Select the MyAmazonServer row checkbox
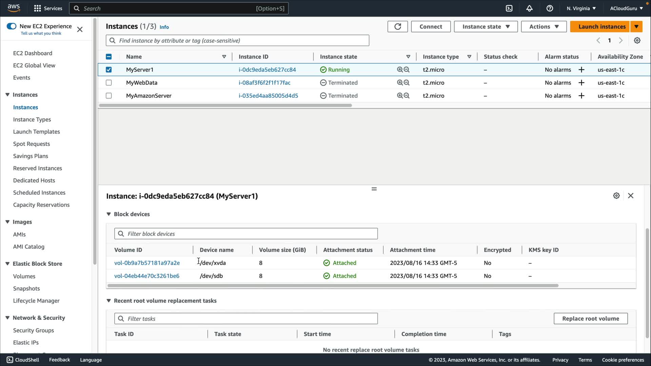651x366 pixels. (108, 96)
